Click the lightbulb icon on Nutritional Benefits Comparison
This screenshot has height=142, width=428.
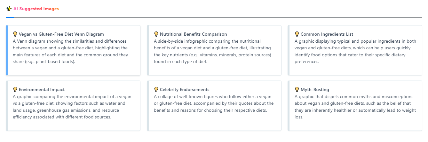tap(156, 34)
